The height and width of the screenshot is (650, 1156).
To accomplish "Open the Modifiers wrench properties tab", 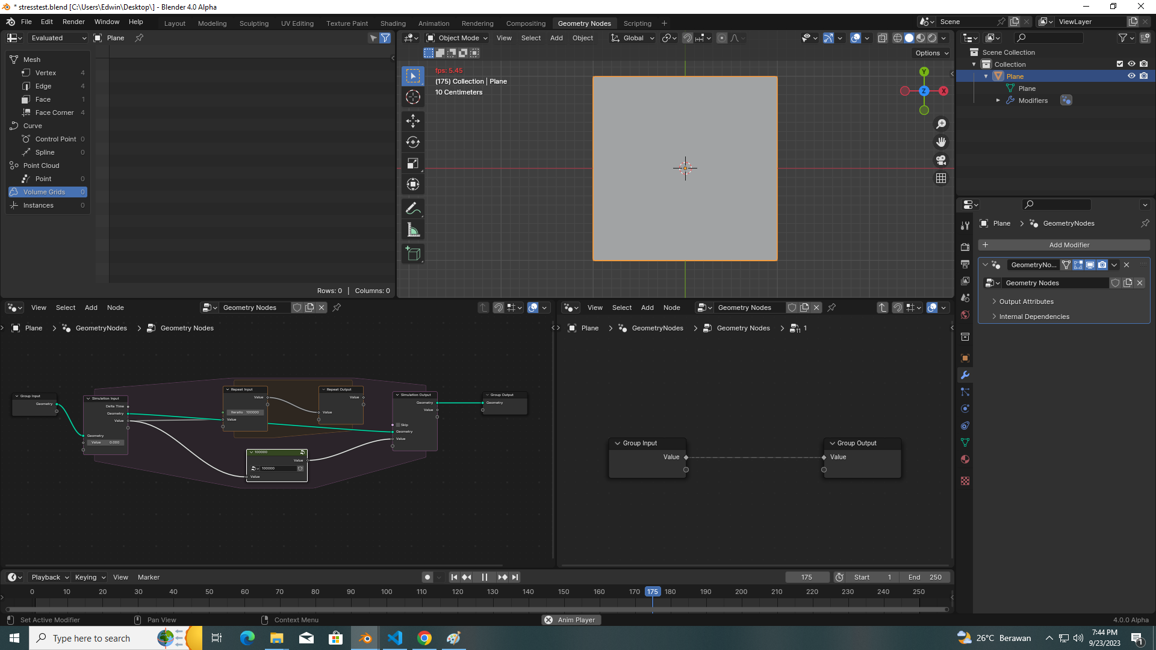I will tap(965, 375).
